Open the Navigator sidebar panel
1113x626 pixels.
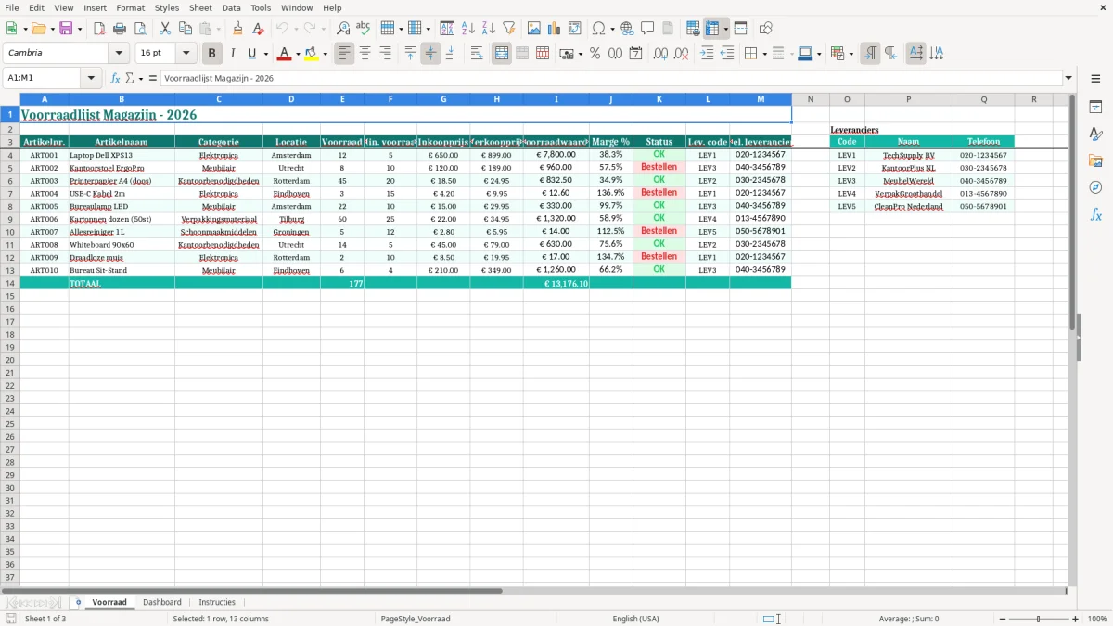pos(1095,187)
